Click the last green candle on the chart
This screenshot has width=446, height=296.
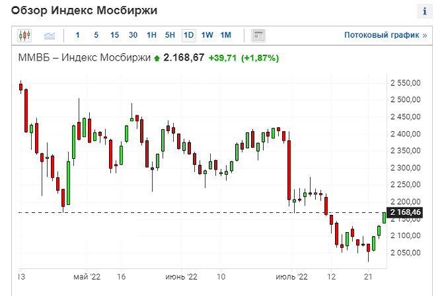pos(384,218)
